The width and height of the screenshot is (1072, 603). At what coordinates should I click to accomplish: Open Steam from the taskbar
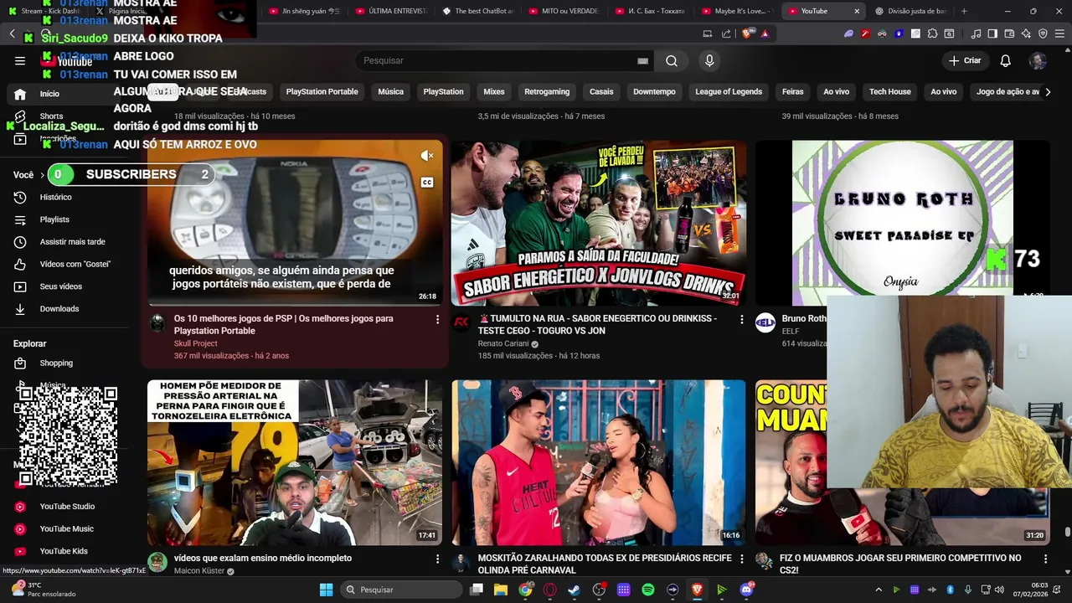[575, 590]
